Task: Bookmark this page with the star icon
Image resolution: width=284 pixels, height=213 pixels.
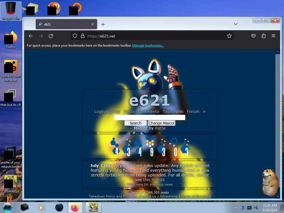Action: (229, 36)
